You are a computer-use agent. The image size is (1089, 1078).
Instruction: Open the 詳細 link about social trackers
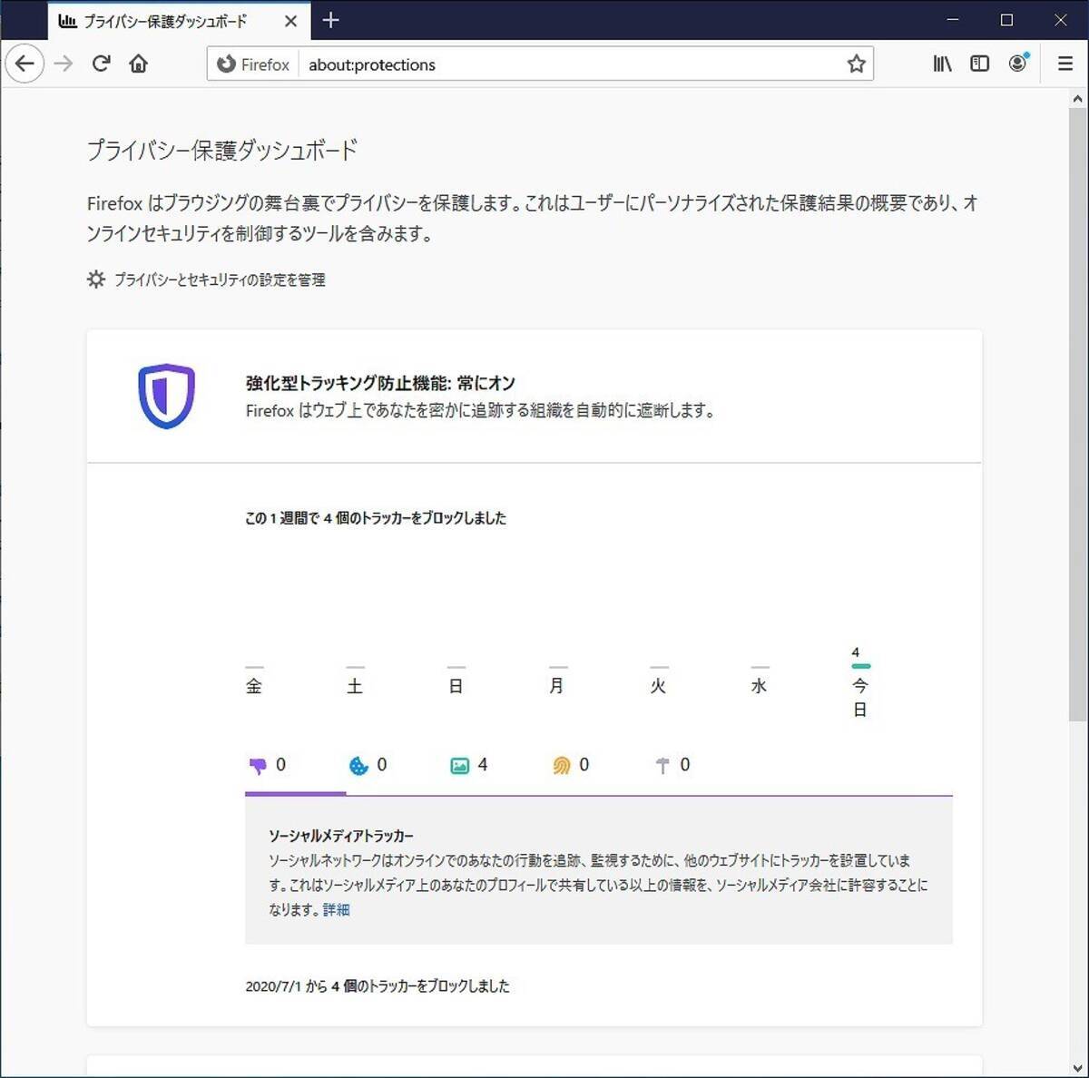336,910
